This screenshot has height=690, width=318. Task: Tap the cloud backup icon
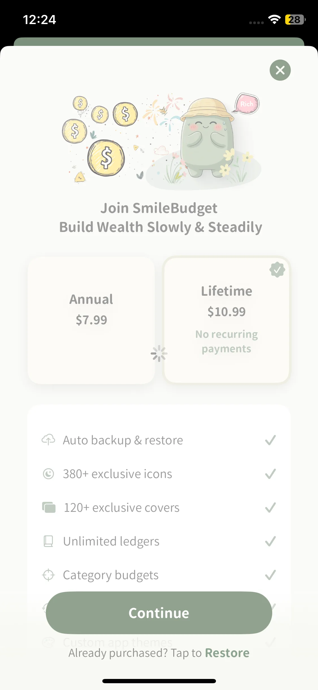click(x=48, y=440)
